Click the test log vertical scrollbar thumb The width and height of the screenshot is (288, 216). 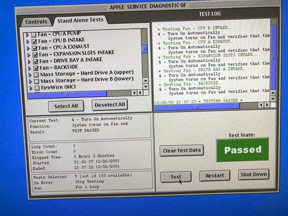coord(273,59)
